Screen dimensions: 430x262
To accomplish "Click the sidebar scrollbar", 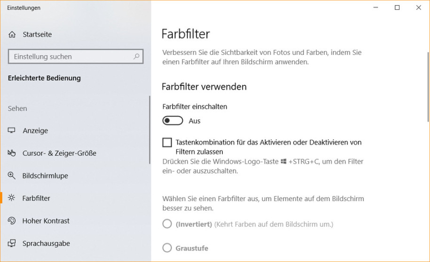I will pos(150,130).
